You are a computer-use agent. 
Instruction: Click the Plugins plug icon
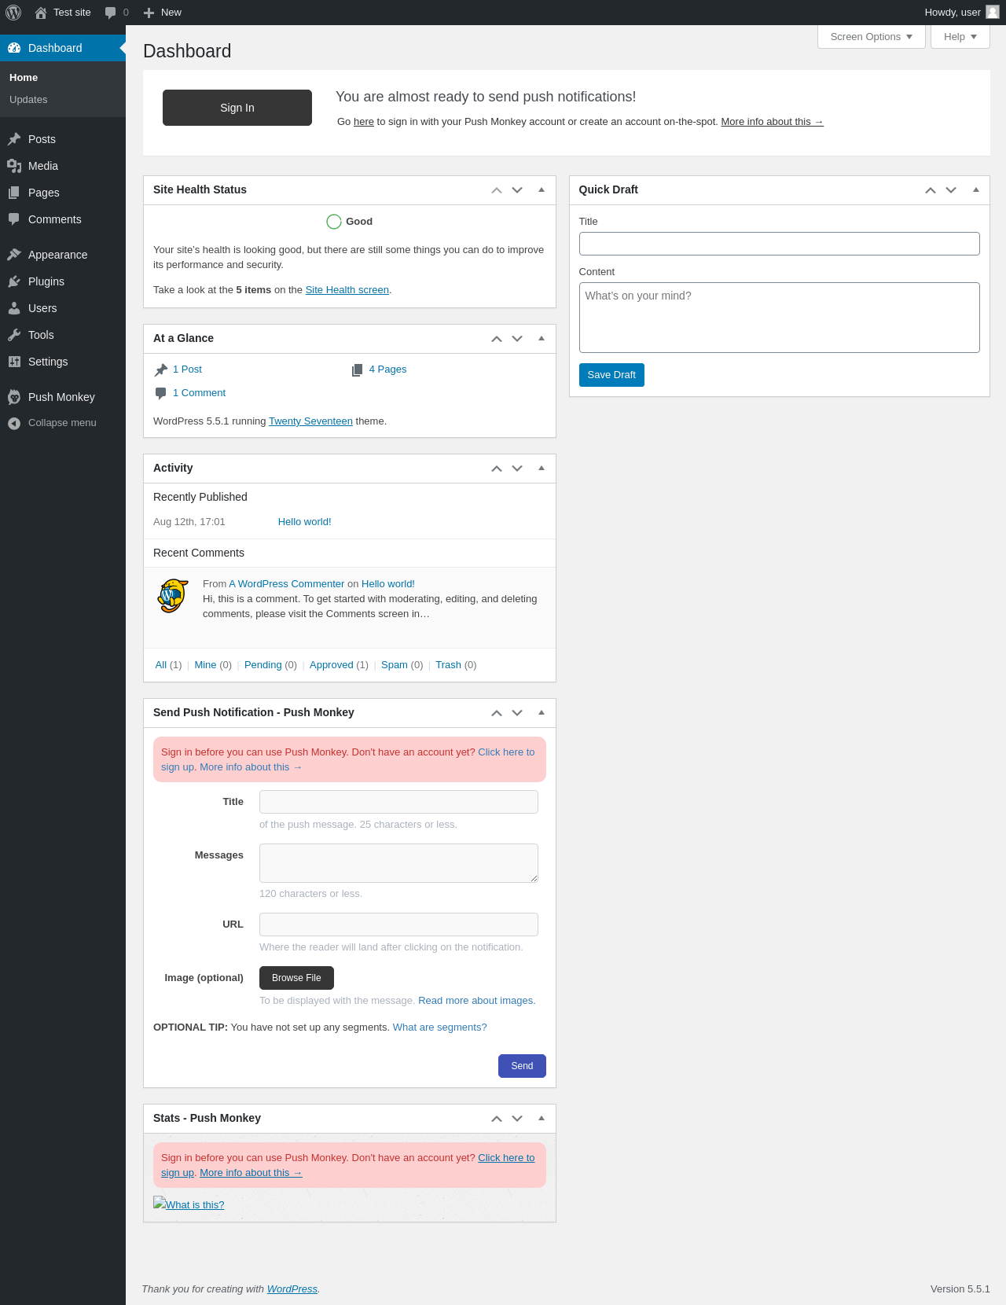tap(14, 281)
